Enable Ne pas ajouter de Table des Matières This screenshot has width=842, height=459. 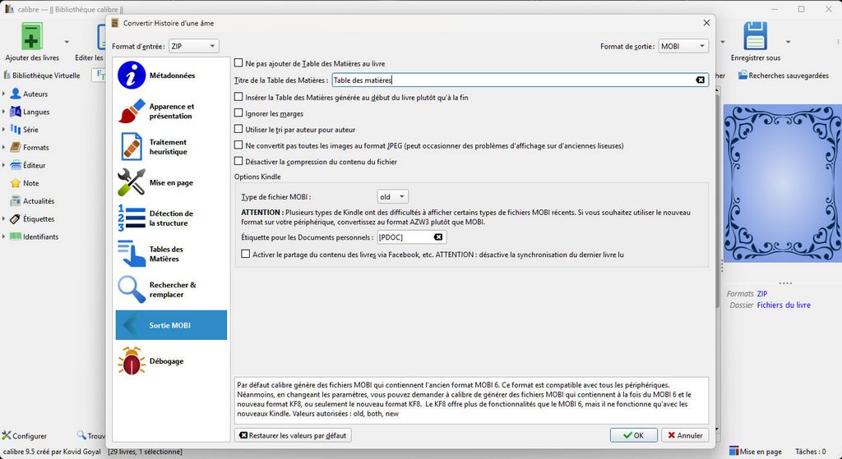pyautogui.click(x=239, y=63)
